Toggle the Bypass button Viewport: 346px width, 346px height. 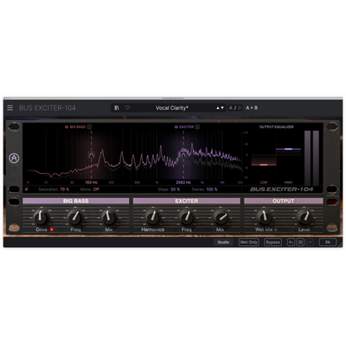click(273, 242)
